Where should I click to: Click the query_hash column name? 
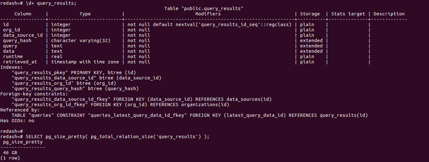pos(17,40)
